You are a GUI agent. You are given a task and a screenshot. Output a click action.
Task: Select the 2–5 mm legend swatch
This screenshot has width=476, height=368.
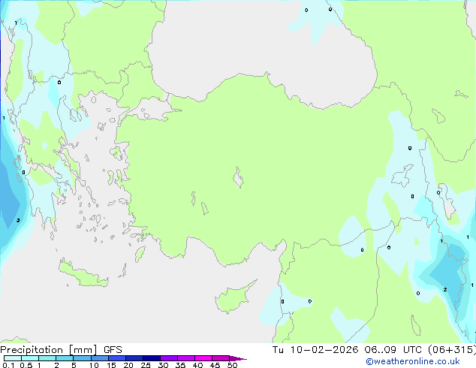point(65,358)
